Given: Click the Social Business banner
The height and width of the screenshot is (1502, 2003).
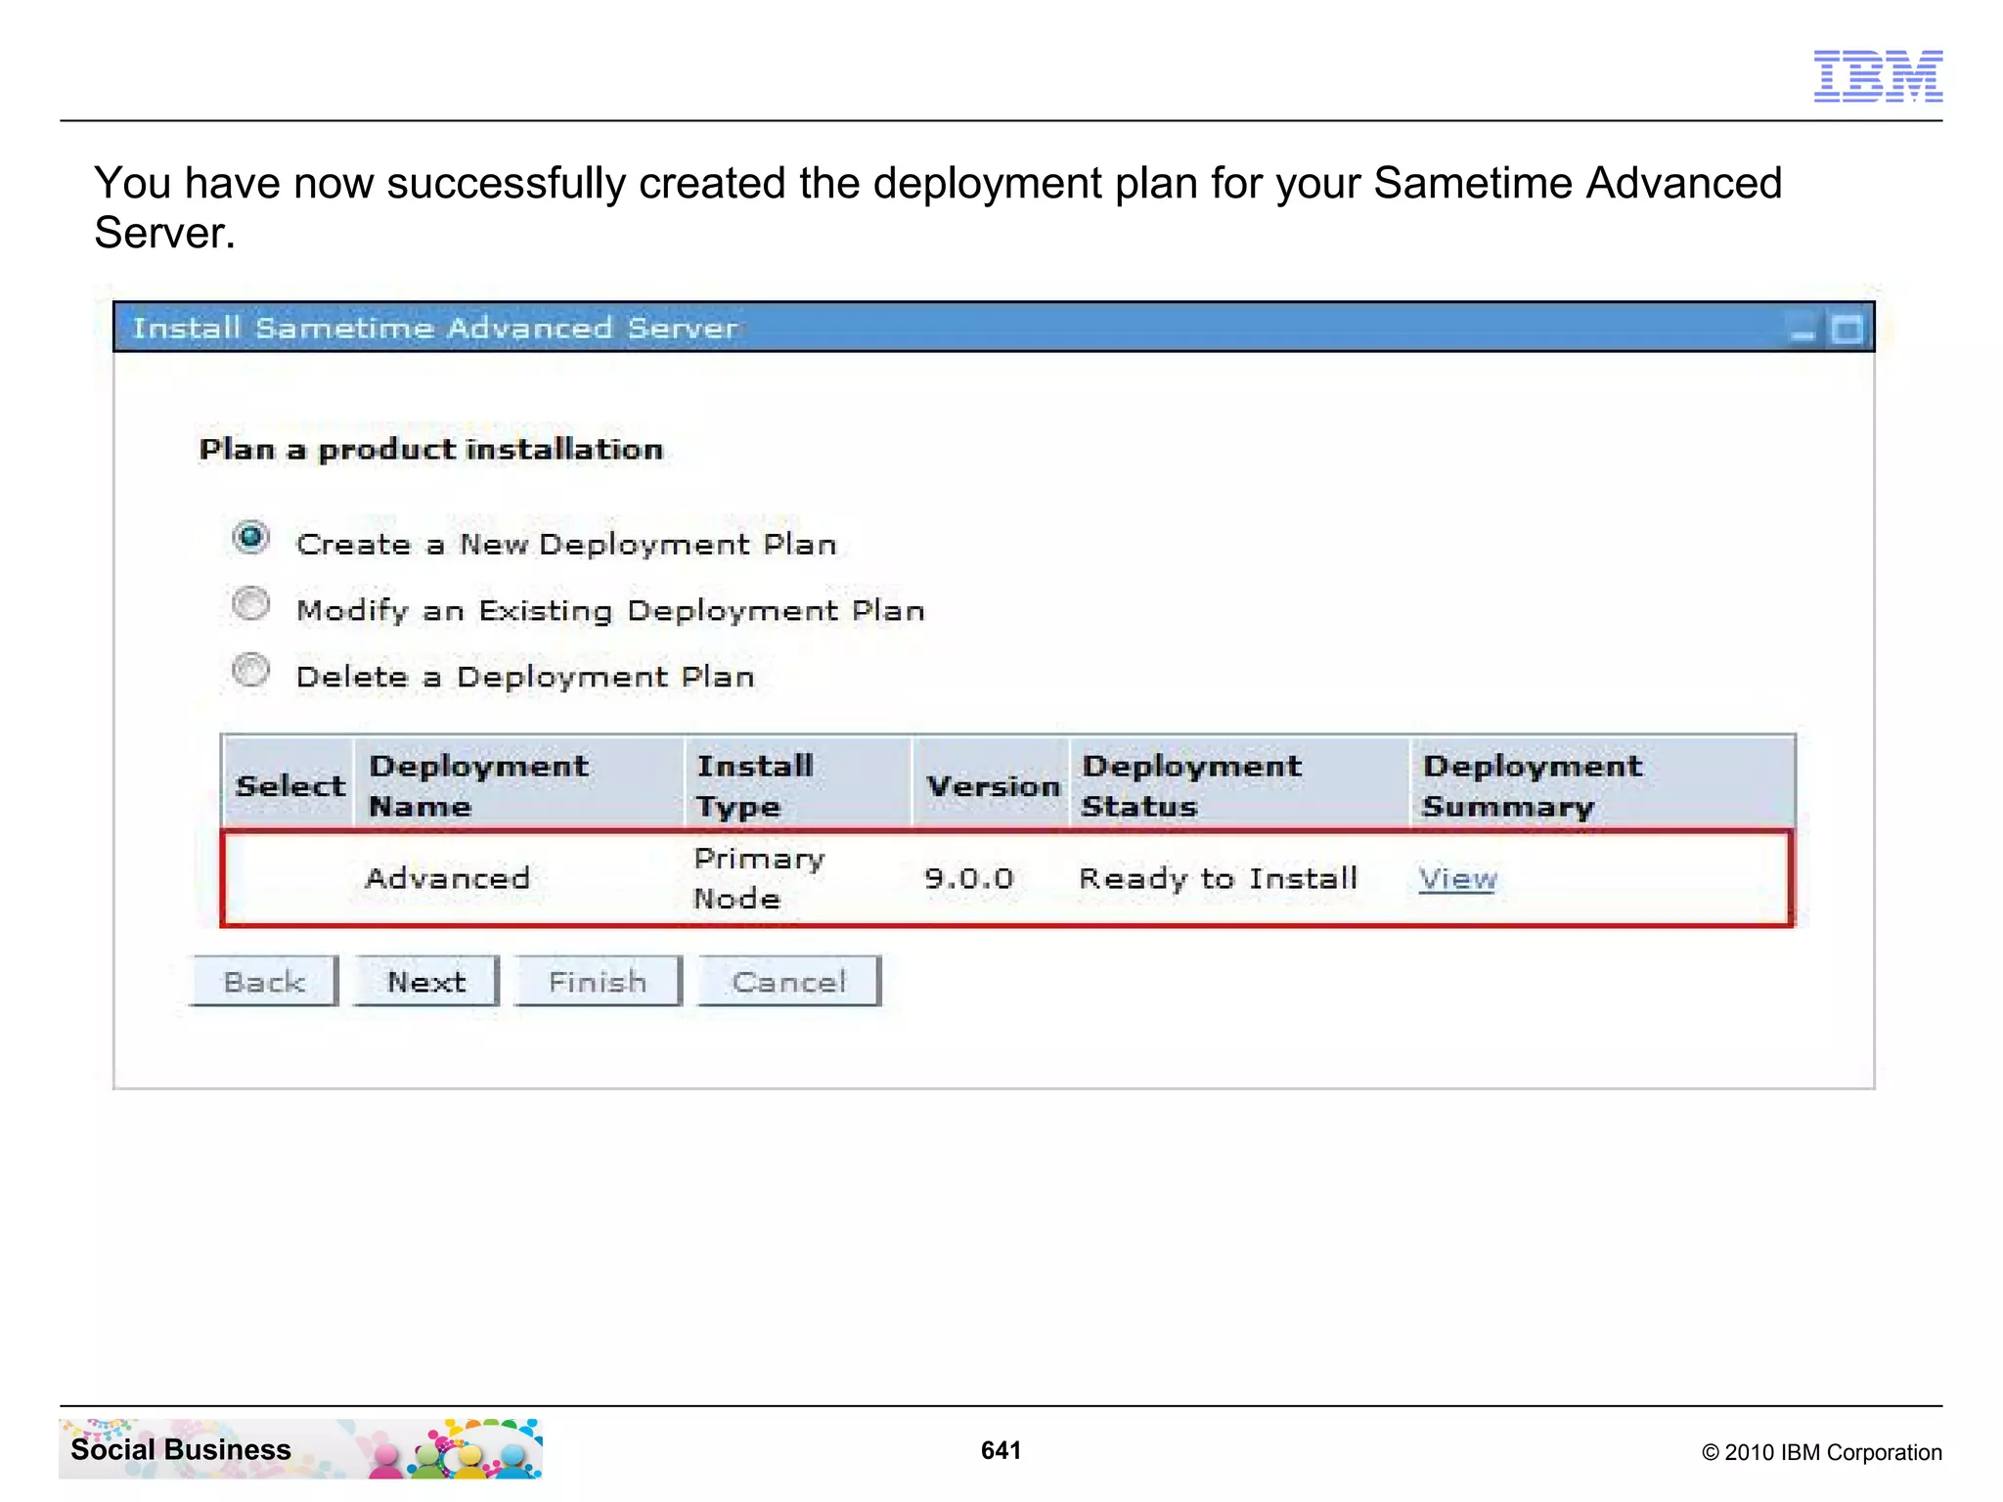Looking at the screenshot, I should coord(301,1448).
